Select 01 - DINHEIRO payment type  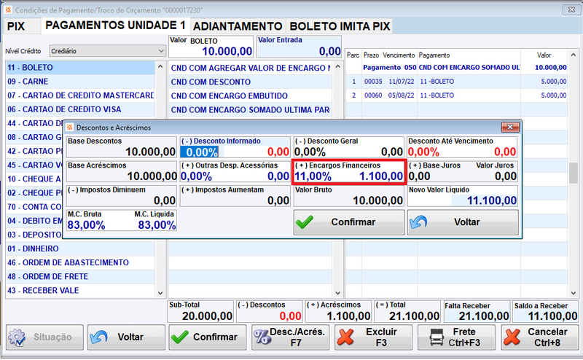(x=80, y=249)
